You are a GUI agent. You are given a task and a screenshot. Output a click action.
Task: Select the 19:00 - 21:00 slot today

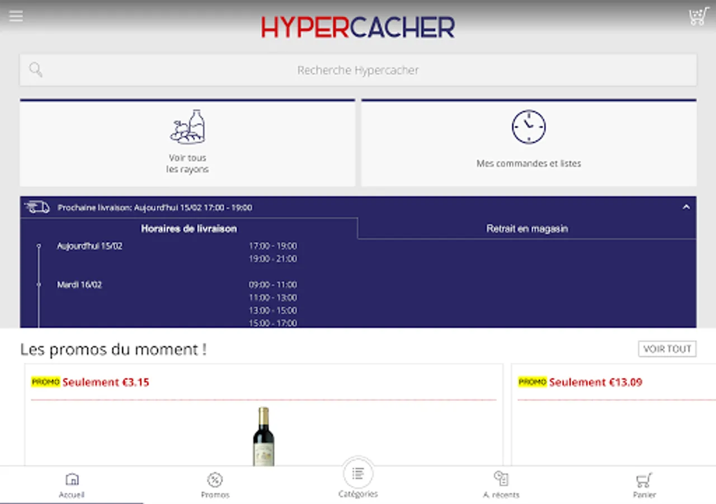pos(273,259)
